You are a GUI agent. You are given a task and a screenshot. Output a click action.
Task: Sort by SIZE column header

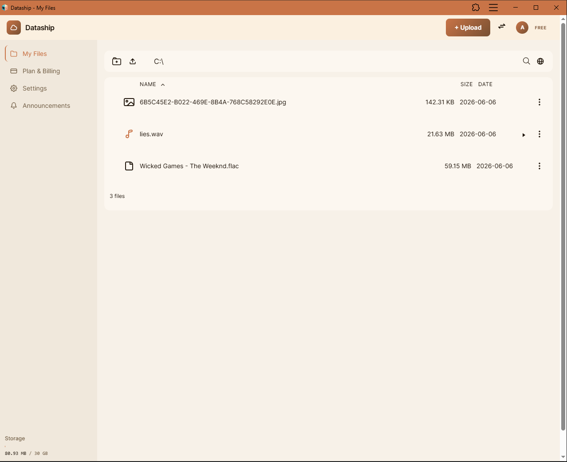(466, 84)
